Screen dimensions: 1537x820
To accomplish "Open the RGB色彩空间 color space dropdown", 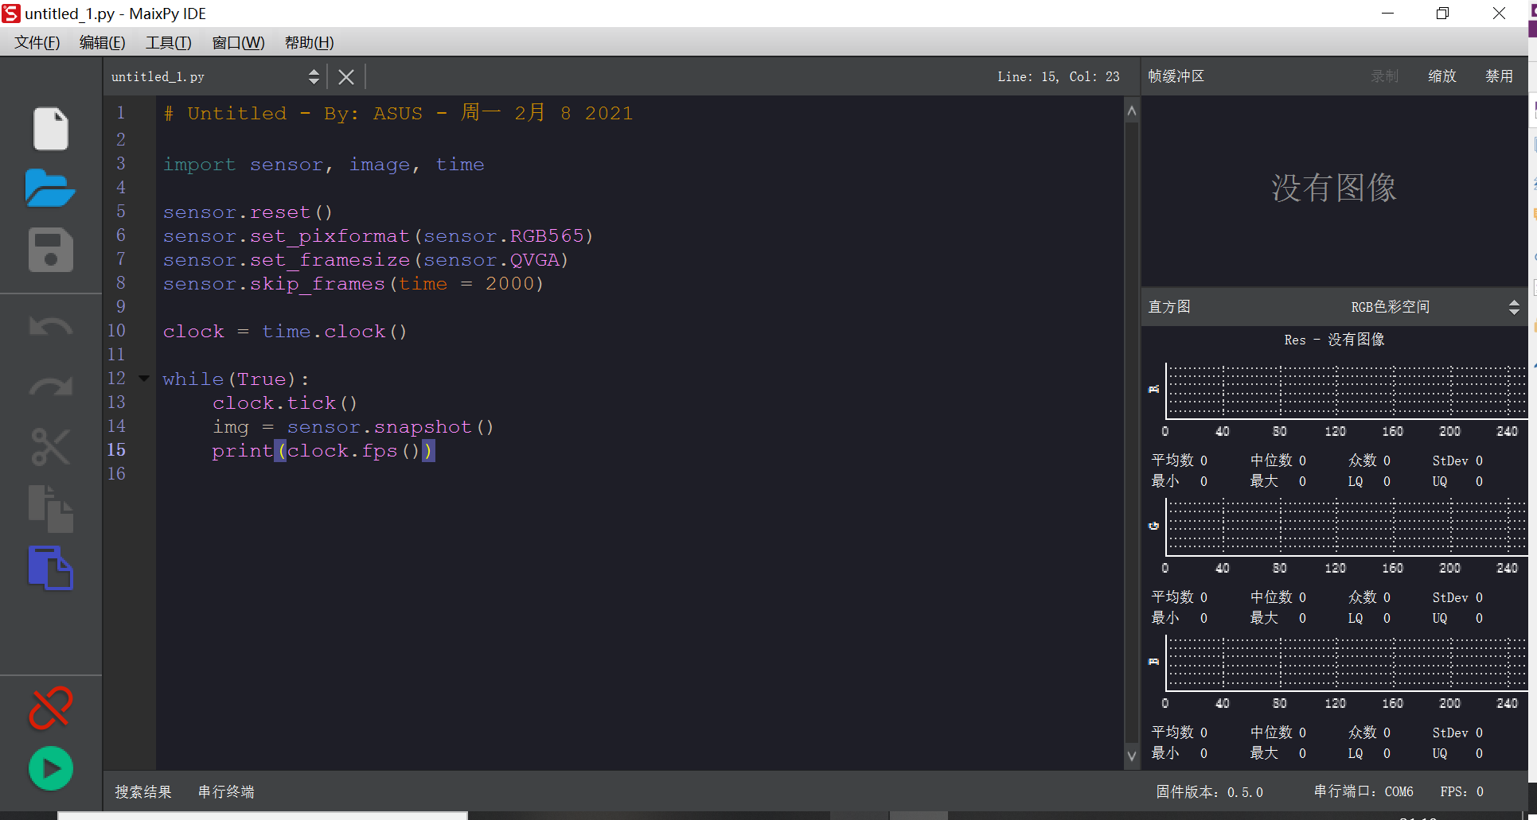I will 1434,307.
